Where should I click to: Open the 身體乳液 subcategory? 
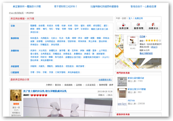point(53,50)
